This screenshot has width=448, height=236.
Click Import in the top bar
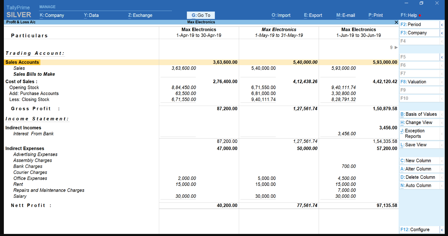click(281, 15)
